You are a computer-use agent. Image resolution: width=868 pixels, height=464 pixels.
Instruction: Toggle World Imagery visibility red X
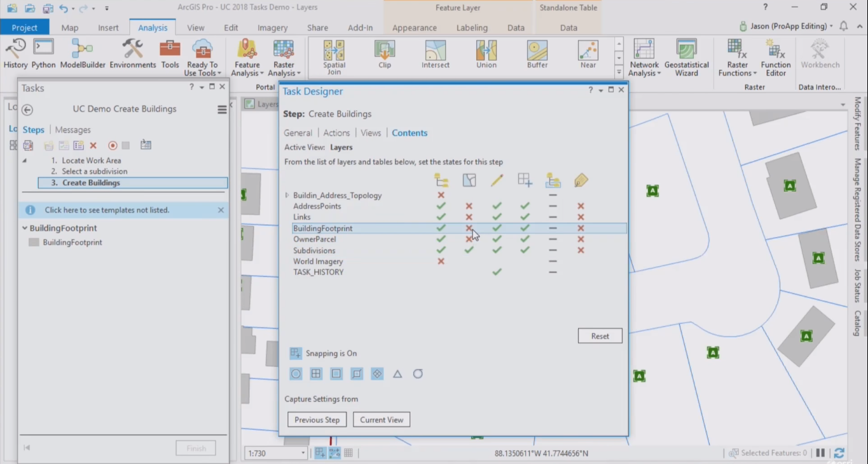click(441, 261)
